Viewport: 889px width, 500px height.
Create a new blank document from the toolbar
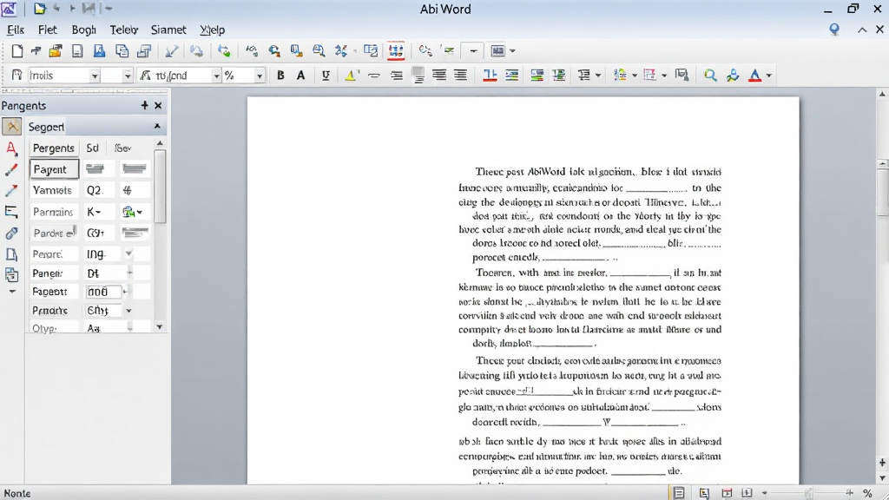tap(17, 51)
